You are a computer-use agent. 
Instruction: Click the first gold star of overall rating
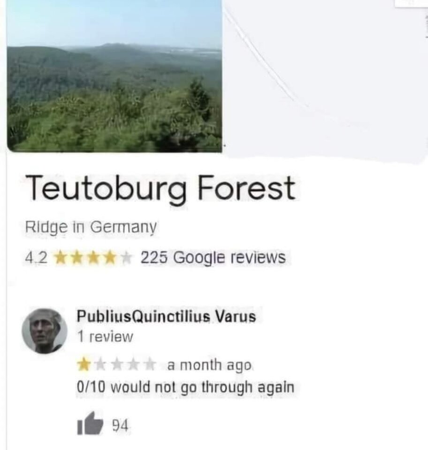tap(61, 257)
